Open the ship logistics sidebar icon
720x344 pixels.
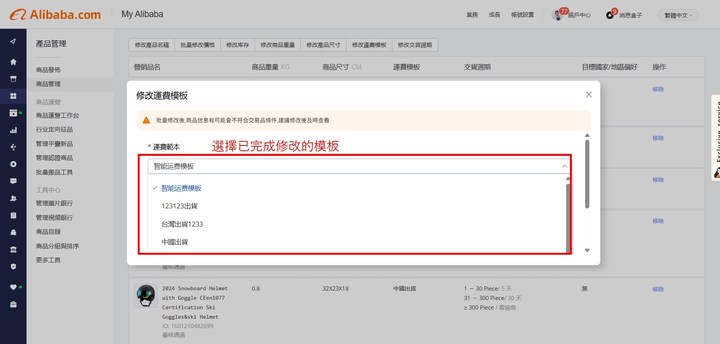pos(13,232)
